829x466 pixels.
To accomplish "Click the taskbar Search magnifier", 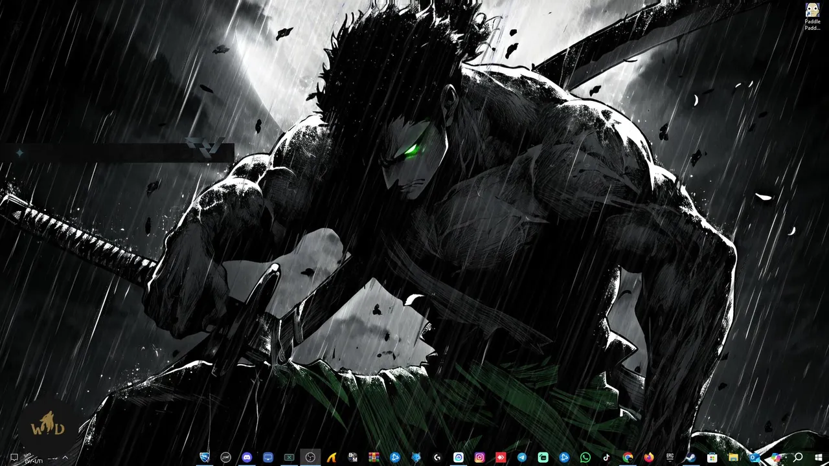I will (x=798, y=458).
